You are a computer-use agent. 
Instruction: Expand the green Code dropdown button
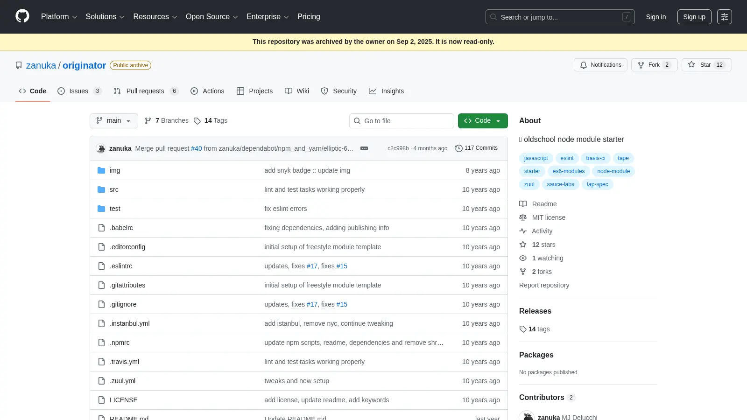[483, 120]
